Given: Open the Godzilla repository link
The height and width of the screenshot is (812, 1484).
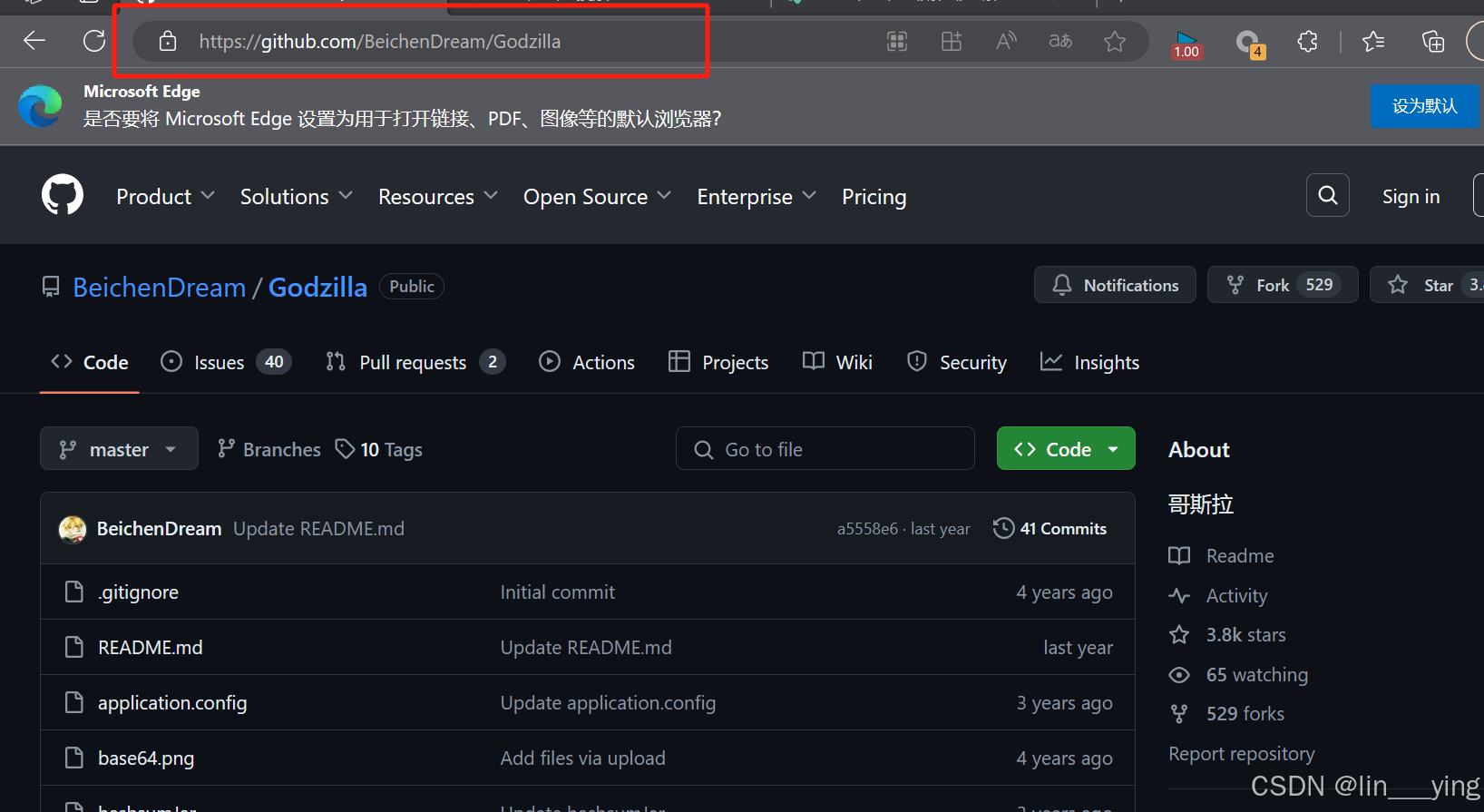Looking at the screenshot, I should click(x=317, y=288).
